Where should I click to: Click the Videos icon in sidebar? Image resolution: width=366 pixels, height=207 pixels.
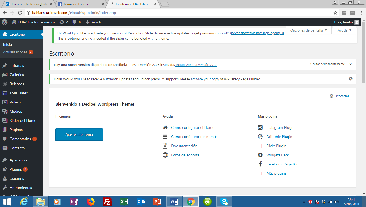point(5,102)
